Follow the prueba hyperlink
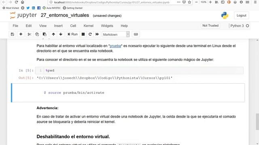The image size is (259, 145). pyautogui.click(x=115, y=46)
